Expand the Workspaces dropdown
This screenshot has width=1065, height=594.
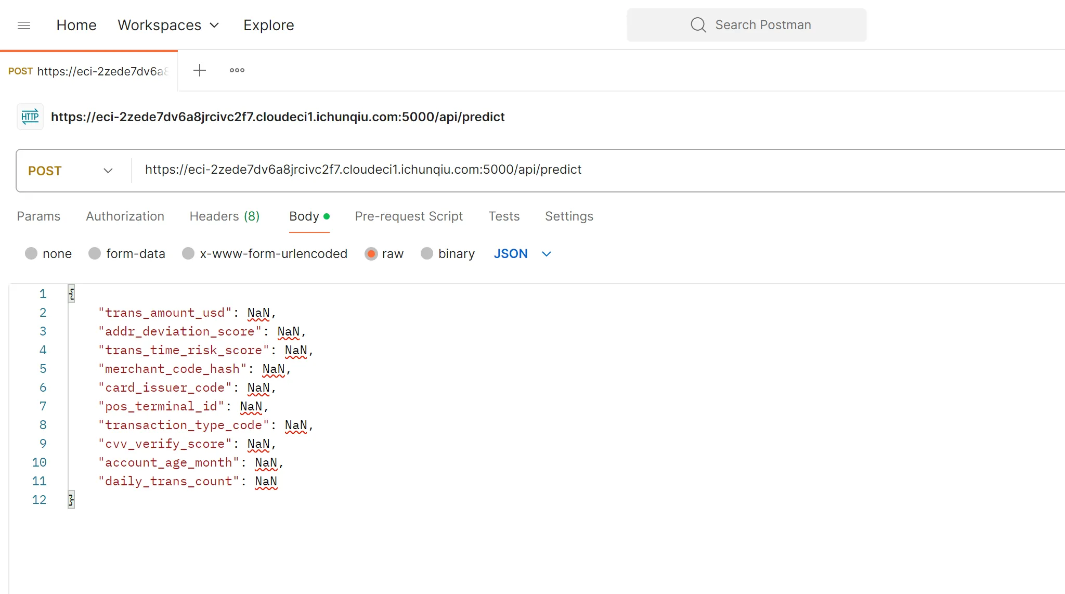click(168, 25)
